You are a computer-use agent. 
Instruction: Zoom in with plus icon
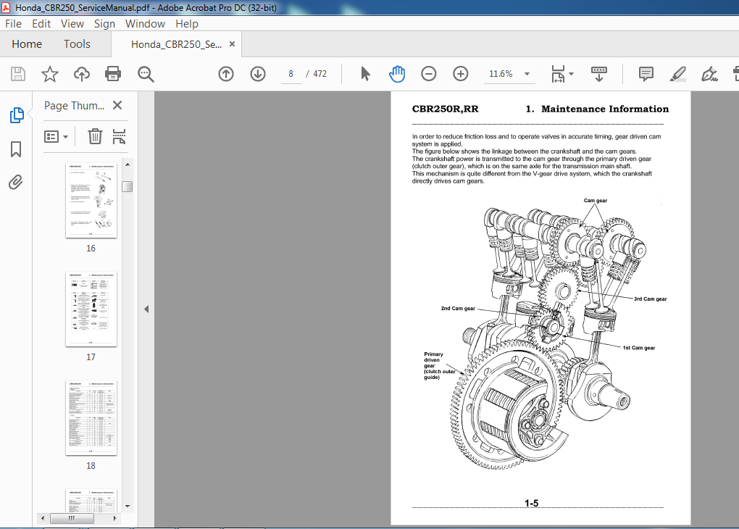pyautogui.click(x=461, y=74)
